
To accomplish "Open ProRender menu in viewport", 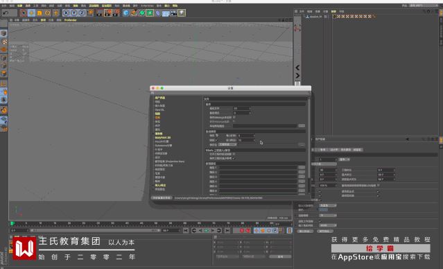I will 70,20.
